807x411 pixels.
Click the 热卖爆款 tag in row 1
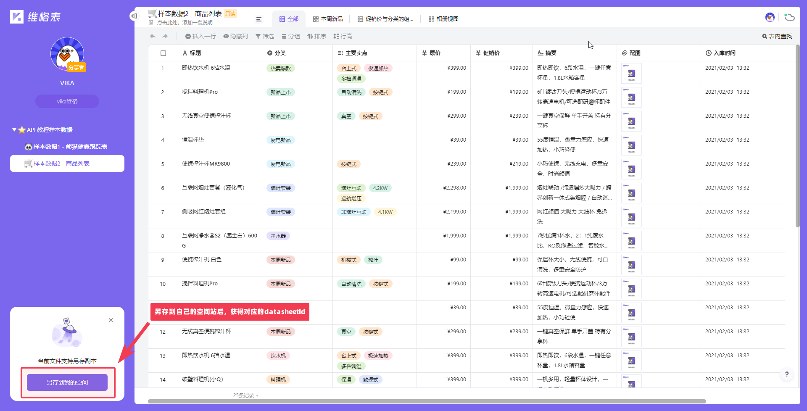click(x=281, y=68)
